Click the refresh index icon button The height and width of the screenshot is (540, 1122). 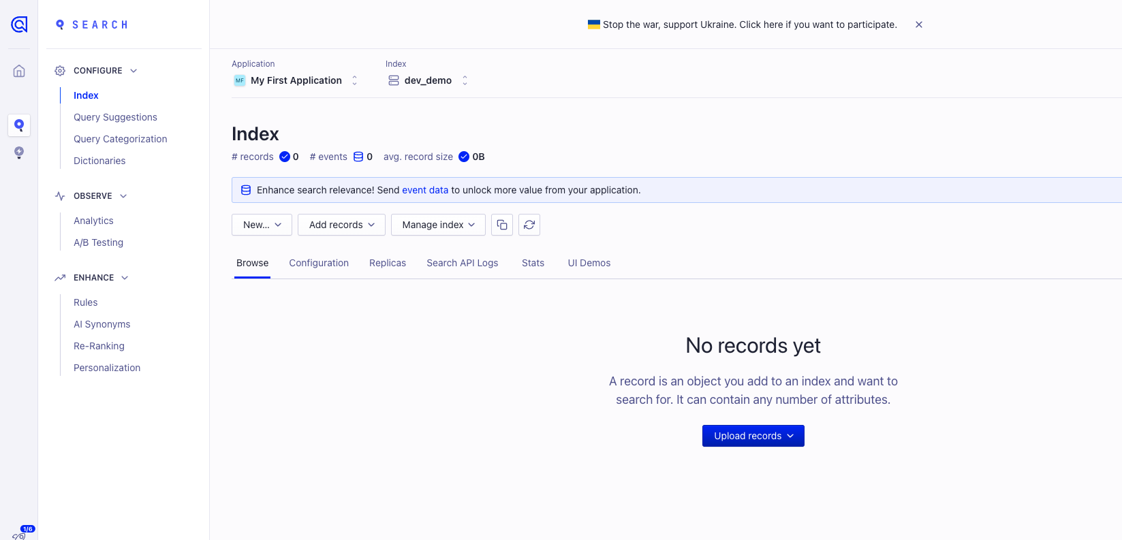click(529, 225)
